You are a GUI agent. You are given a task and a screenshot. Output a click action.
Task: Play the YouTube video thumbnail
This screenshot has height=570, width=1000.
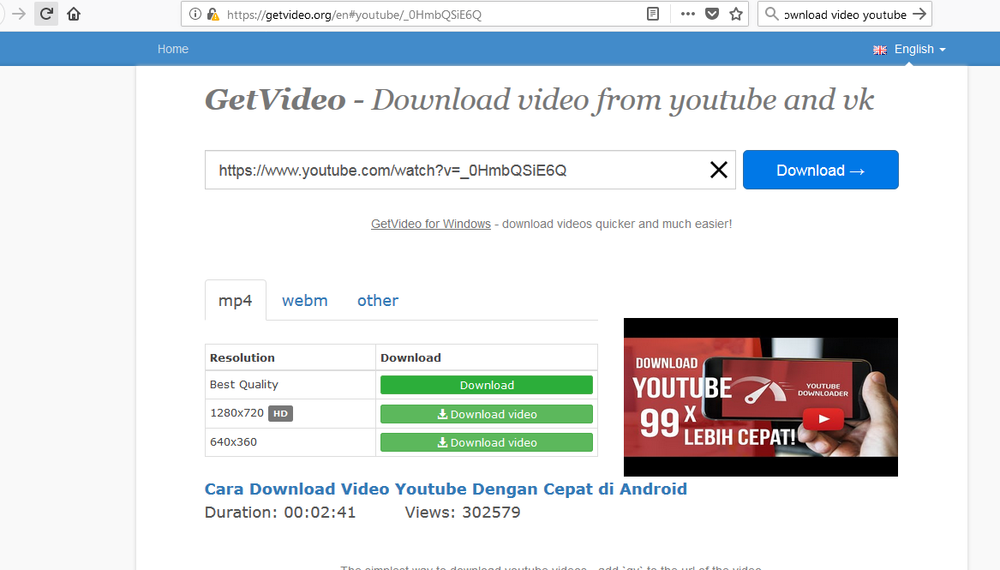pyautogui.click(x=760, y=397)
